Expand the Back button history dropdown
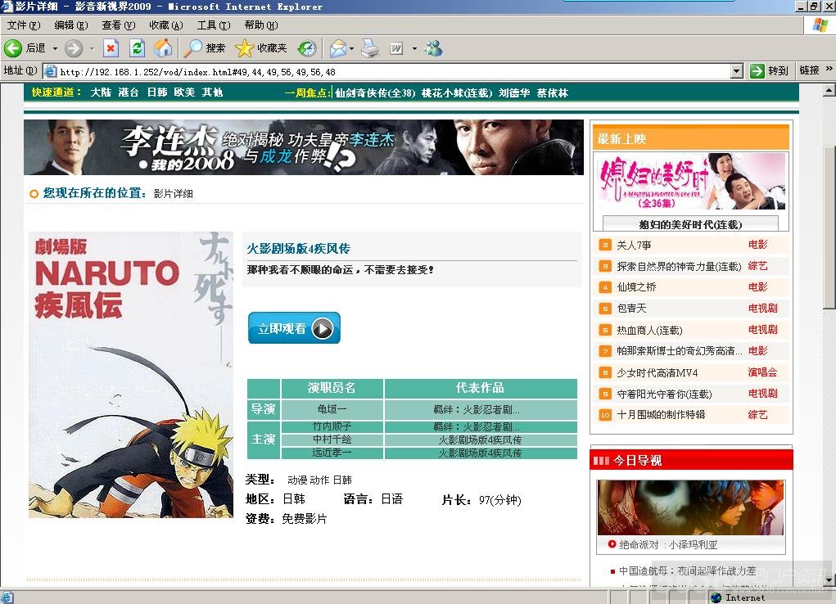 point(55,48)
